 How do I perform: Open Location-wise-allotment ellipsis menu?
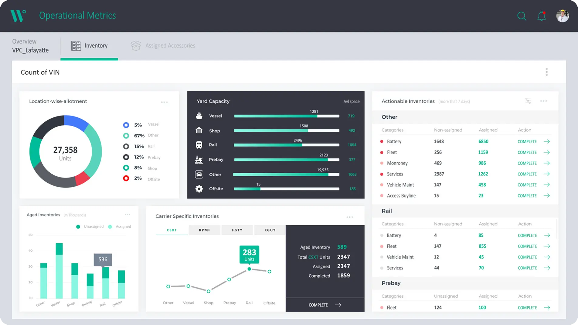pyautogui.click(x=164, y=102)
